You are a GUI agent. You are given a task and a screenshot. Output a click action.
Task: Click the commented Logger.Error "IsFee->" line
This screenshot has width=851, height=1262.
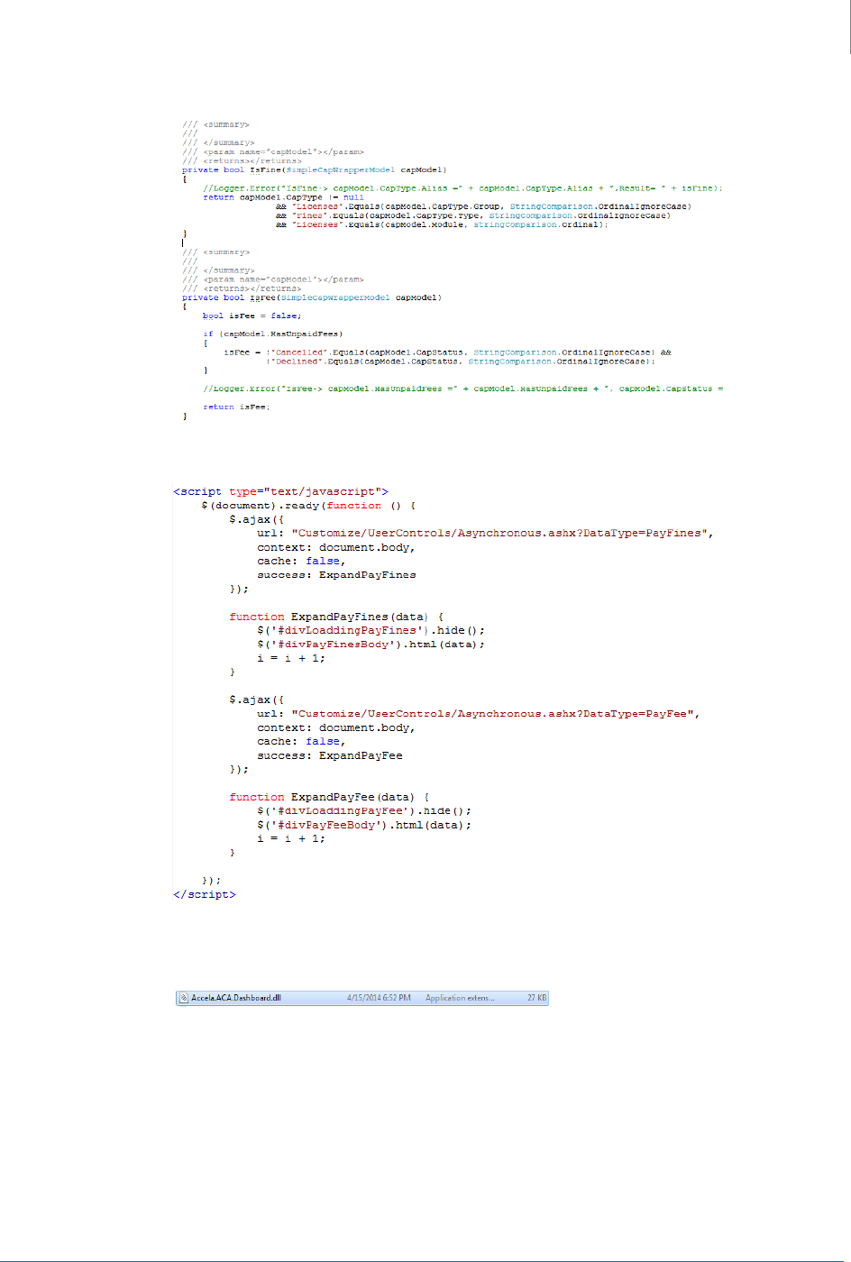463,389
